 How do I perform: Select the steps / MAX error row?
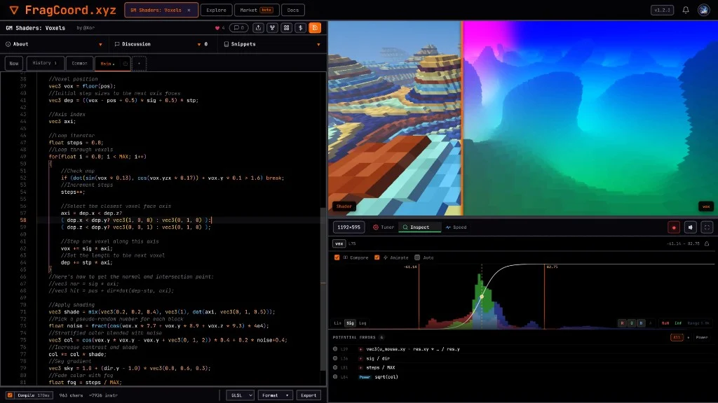tap(522, 368)
